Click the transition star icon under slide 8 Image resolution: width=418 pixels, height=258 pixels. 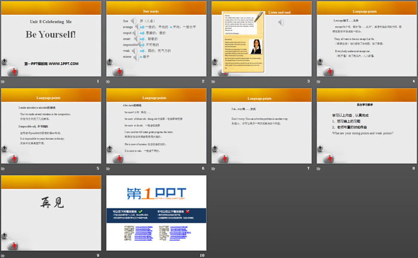pyautogui.click(x=319, y=168)
